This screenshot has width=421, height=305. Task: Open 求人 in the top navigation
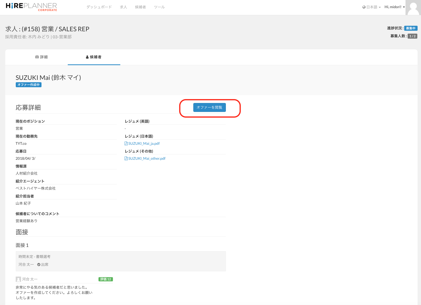tap(123, 7)
